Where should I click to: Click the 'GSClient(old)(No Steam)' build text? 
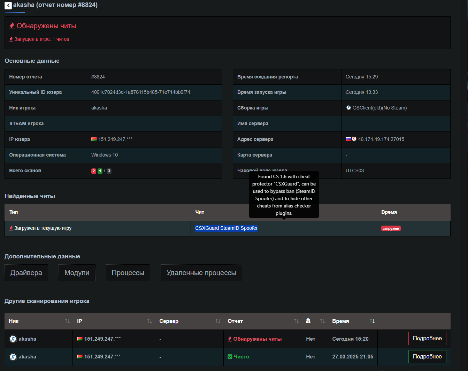(380, 108)
